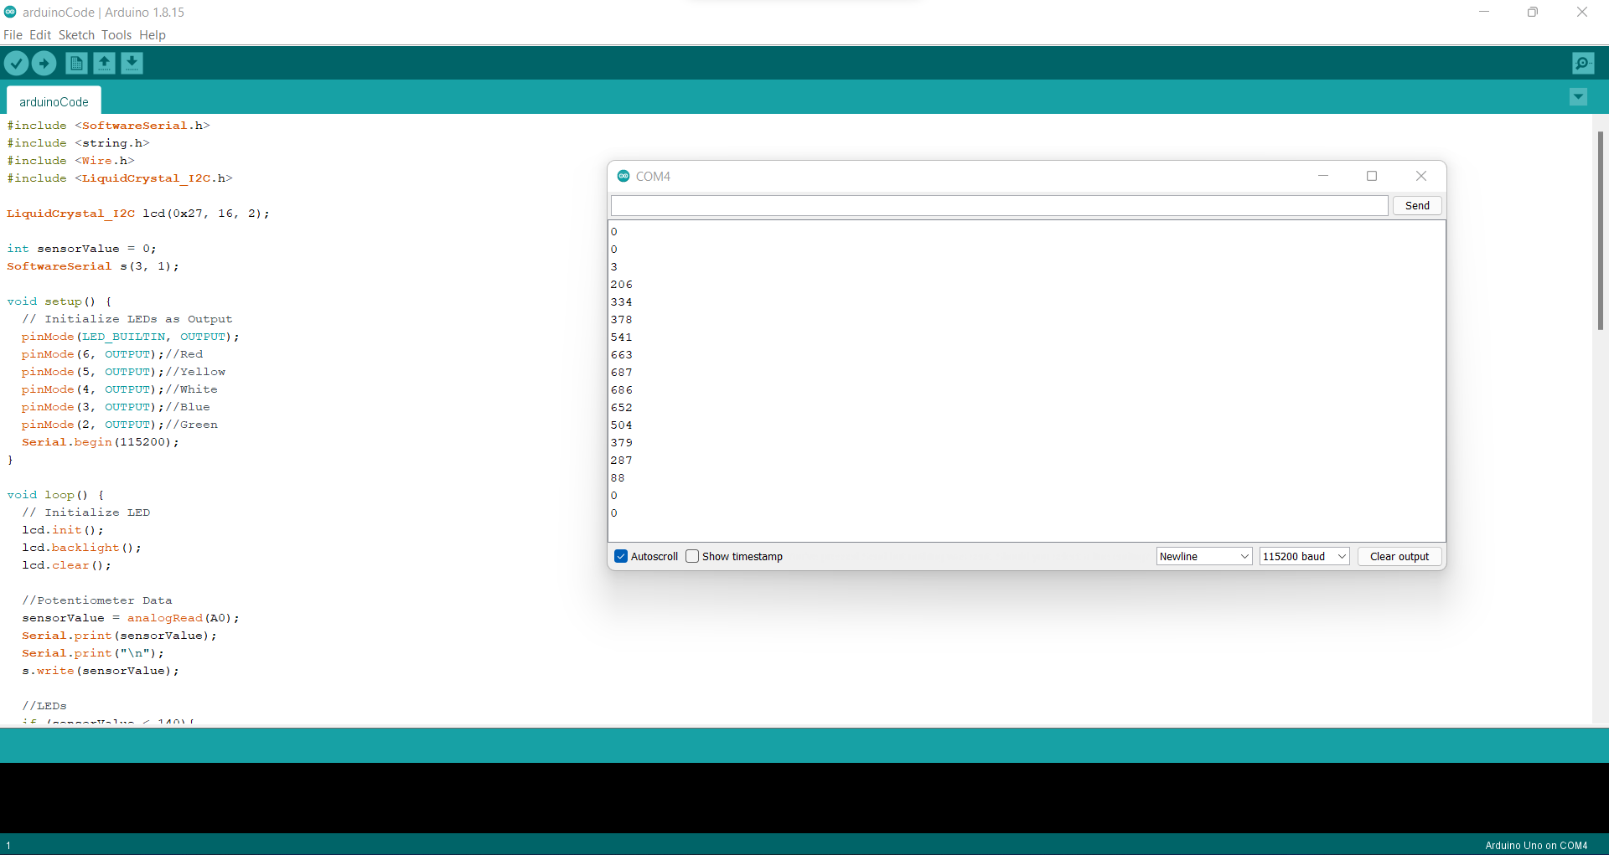Viewport: 1609px width, 855px height.
Task: Click the int sensorValue = 0 line
Action: click(x=81, y=249)
